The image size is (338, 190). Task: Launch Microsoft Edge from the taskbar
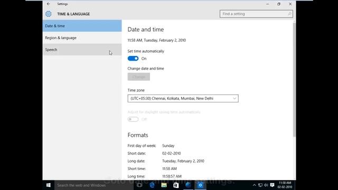152,185
